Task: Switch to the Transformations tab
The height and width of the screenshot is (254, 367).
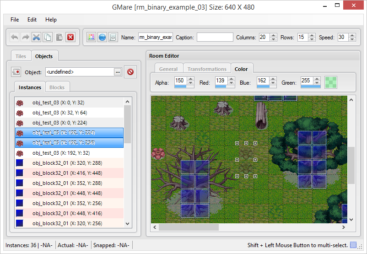Action: pos(207,69)
